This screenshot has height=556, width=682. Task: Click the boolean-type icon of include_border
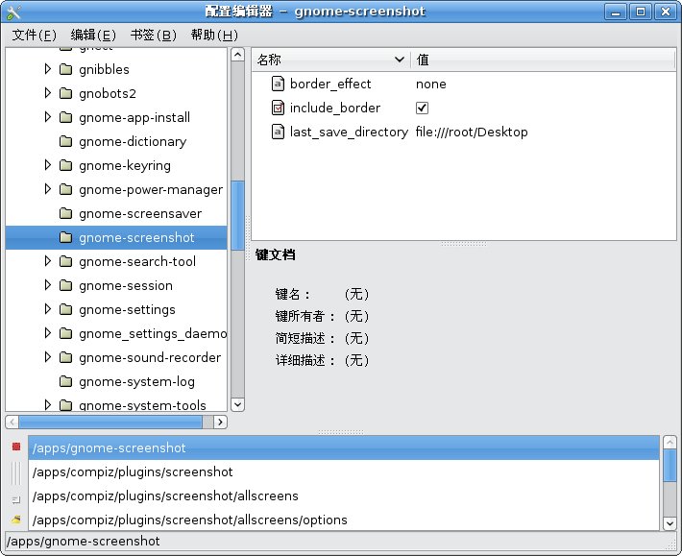pyautogui.click(x=278, y=108)
